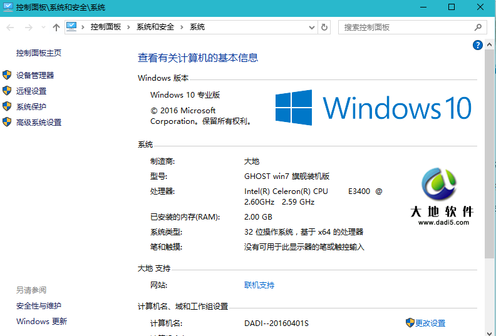Open the 联机支持 website link
Image resolution: width=496 pixels, height=336 pixels.
point(259,285)
